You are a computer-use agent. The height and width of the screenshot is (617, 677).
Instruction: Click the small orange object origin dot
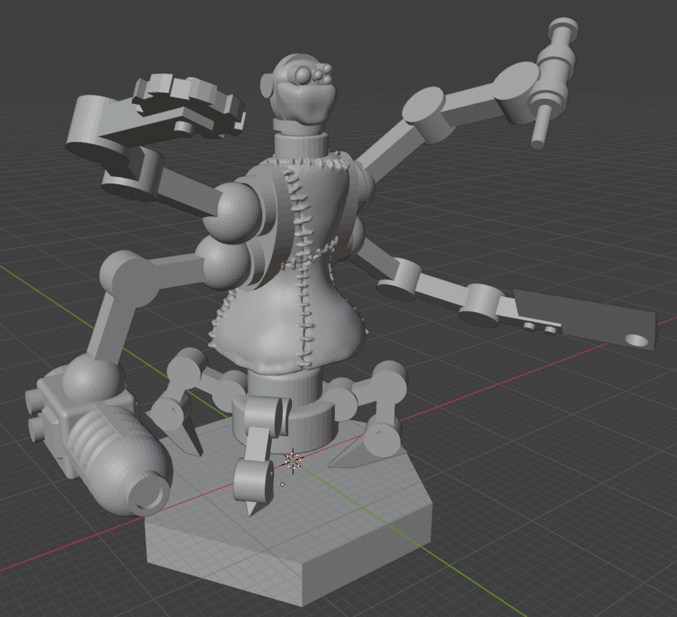(x=282, y=484)
